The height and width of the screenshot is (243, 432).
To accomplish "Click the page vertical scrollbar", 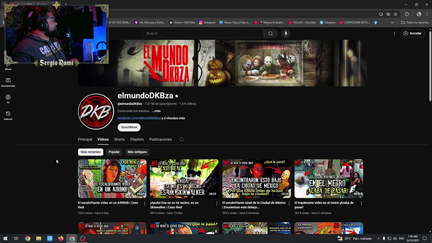I will tap(430, 66).
